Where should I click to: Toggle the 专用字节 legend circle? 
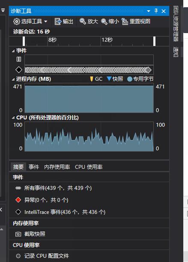pyautogui.click(x=130, y=79)
